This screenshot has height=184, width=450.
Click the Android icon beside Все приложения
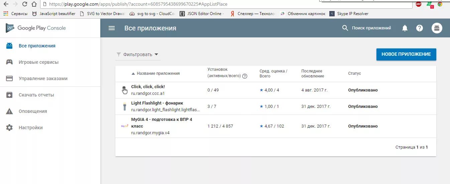(9, 46)
